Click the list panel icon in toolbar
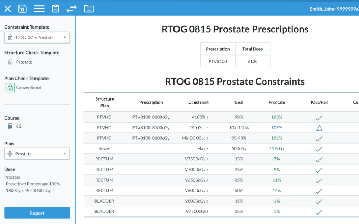The width and height of the screenshot is (359, 224). (x=89, y=9)
